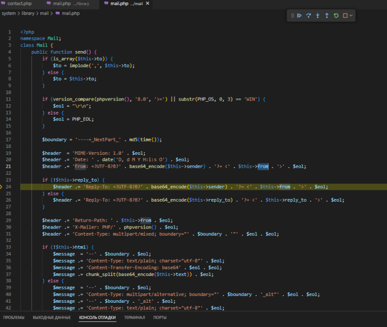Stop debugging with the red square
Screen dimensions: 387x327
(x=345, y=16)
